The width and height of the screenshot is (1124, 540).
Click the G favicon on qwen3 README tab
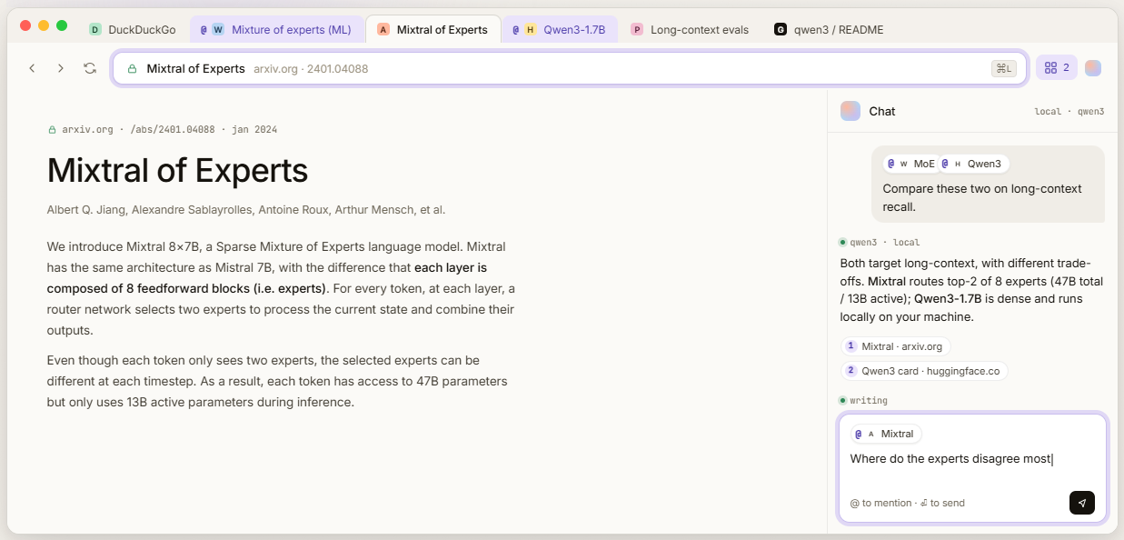click(x=781, y=29)
